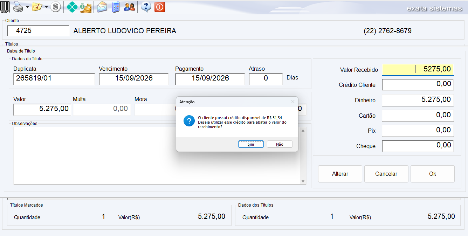Click the Crédito Cliente field

click(418, 85)
